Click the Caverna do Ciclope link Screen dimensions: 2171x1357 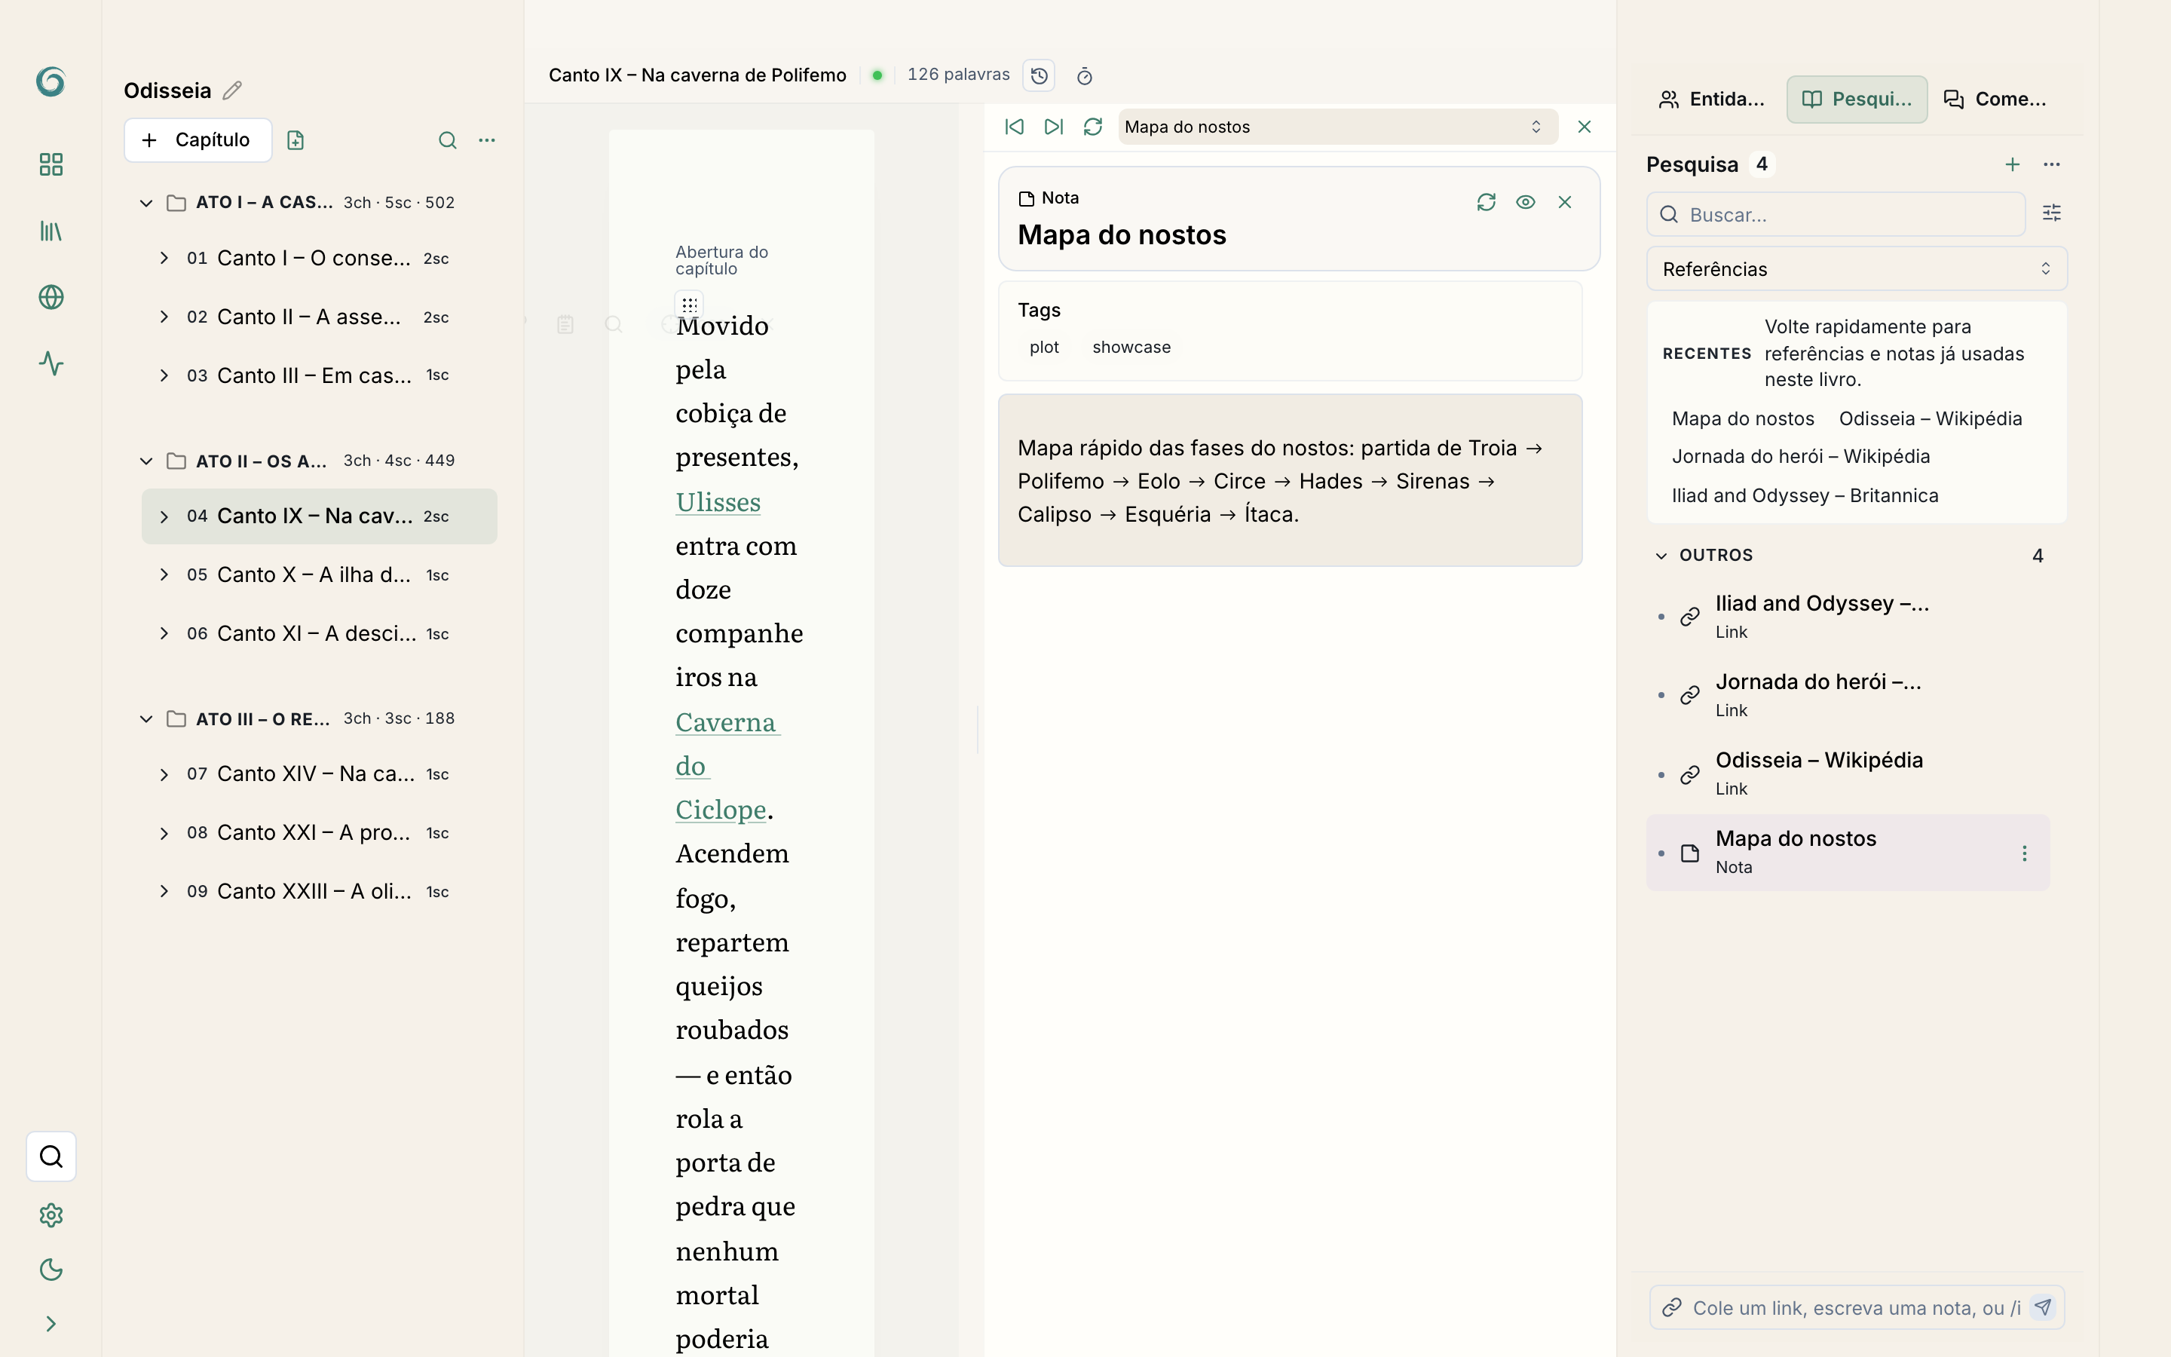tap(726, 765)
